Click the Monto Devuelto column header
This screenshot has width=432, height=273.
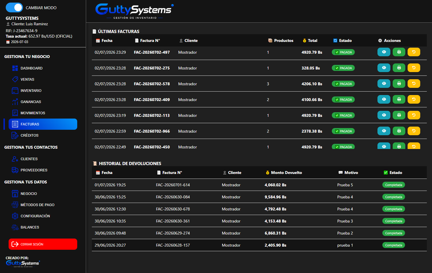pos(284,173)
